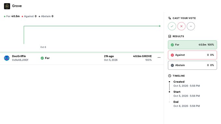Click the red X icon in Against result
Viewport: 221px width, 124px height.
(172, 55)
